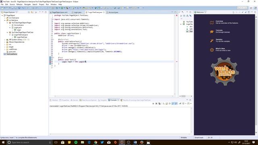258x145 pixels.
Task: Open the Debug button dropdown arrow
Action: click(x=59, y=8)
